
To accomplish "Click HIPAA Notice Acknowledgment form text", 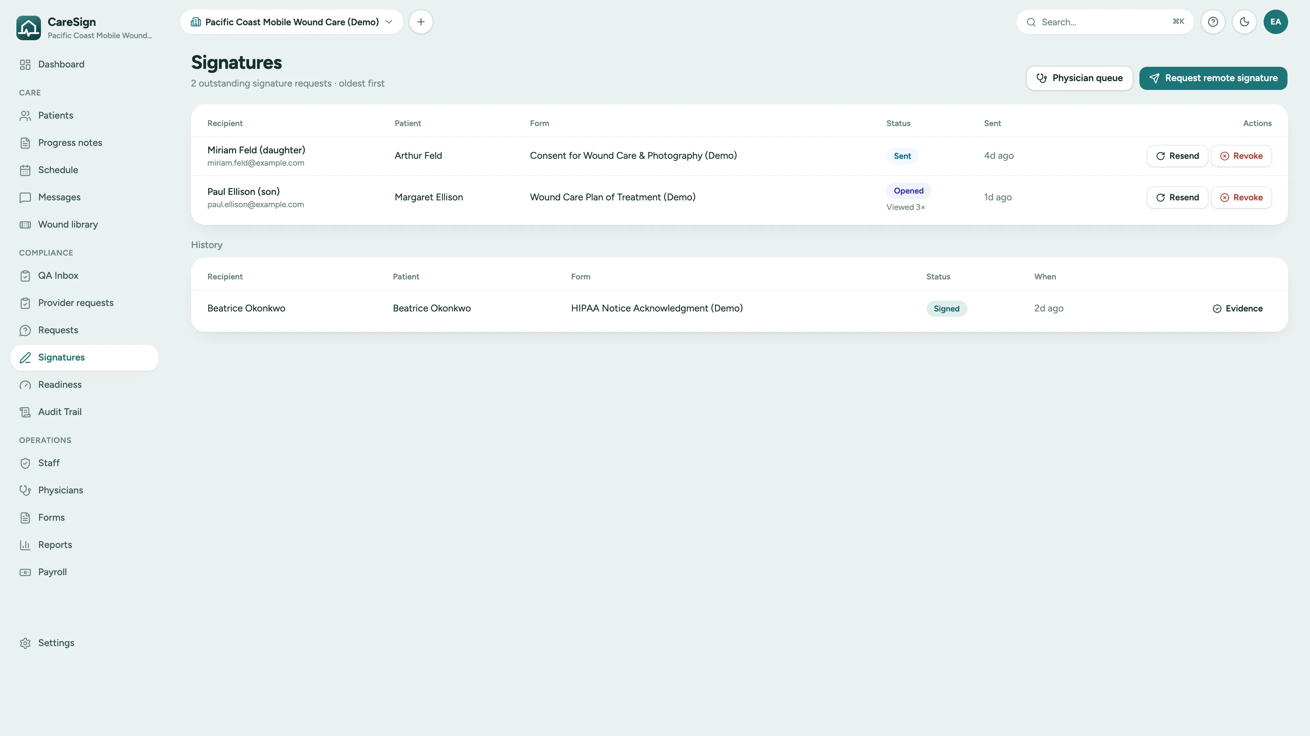I will pos(656,308).
